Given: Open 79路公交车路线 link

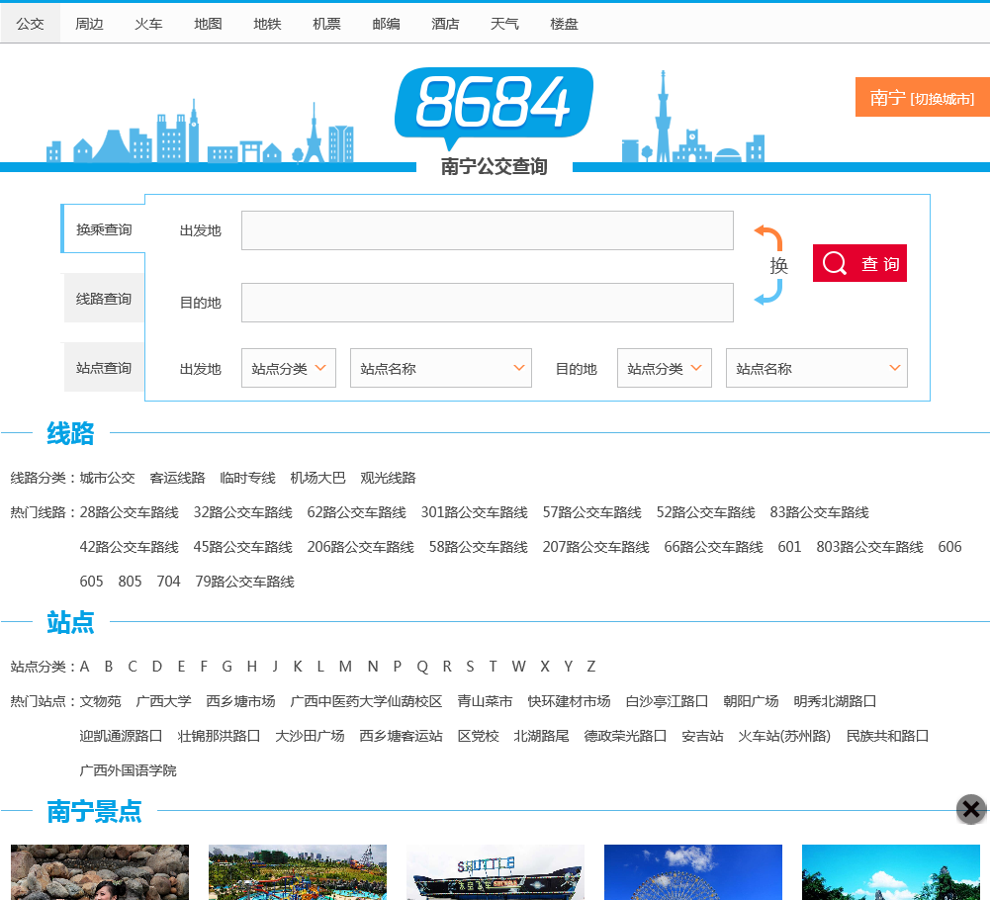Looking at the screenshot, I should point(244,582).
